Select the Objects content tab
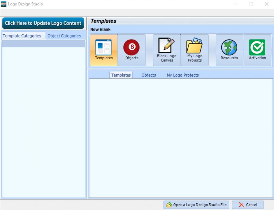Image resolution: width=274 pixels, height=210 pixels. [149, 75]
